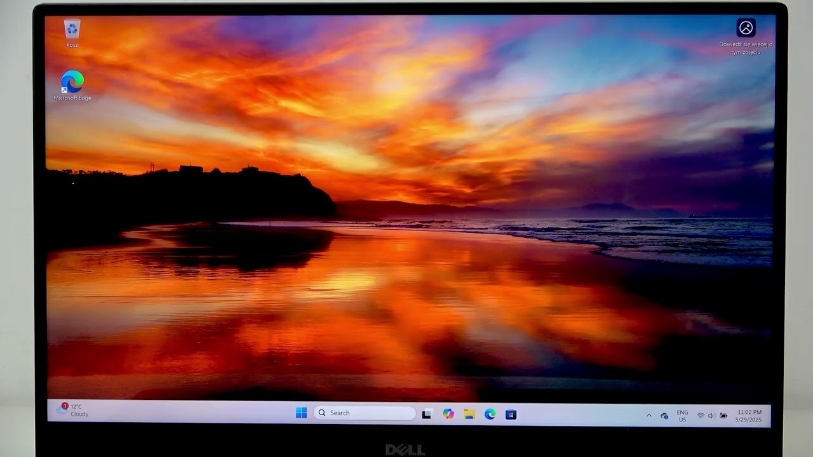The width and height of the screenshot is (813, 457).
Task: Open Microsoft Store from the taskbar
Action: [511, 414]
